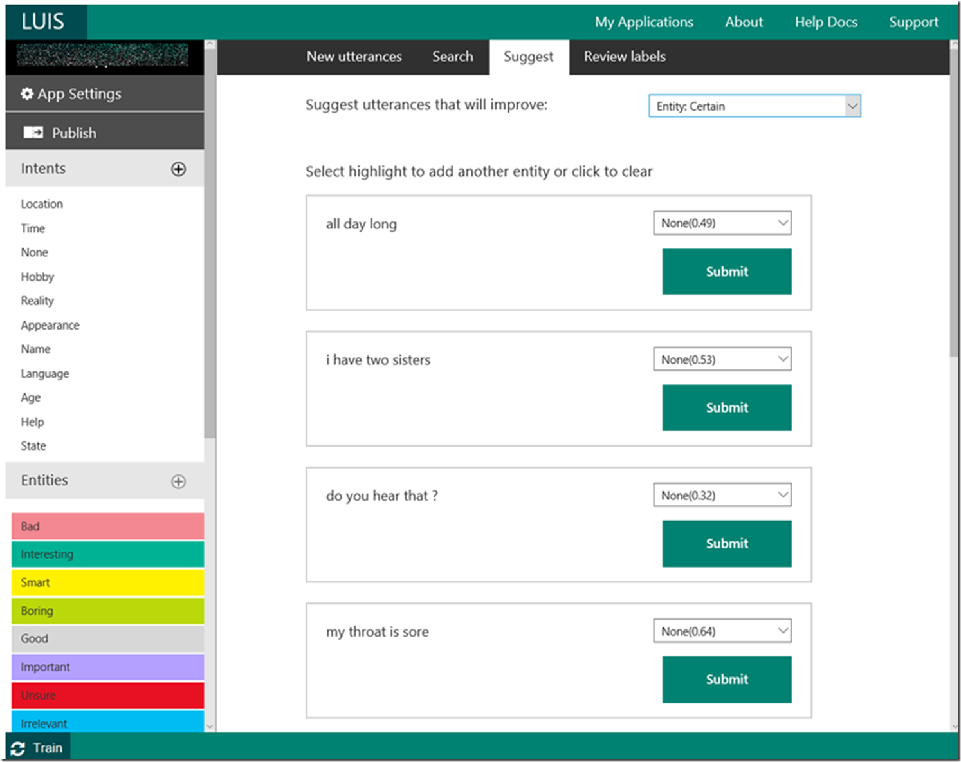Image resolution: width=961 pixels, height=762 pixels.
Task: Open intent dropdown None(0.32)
Action: [722, 495]
